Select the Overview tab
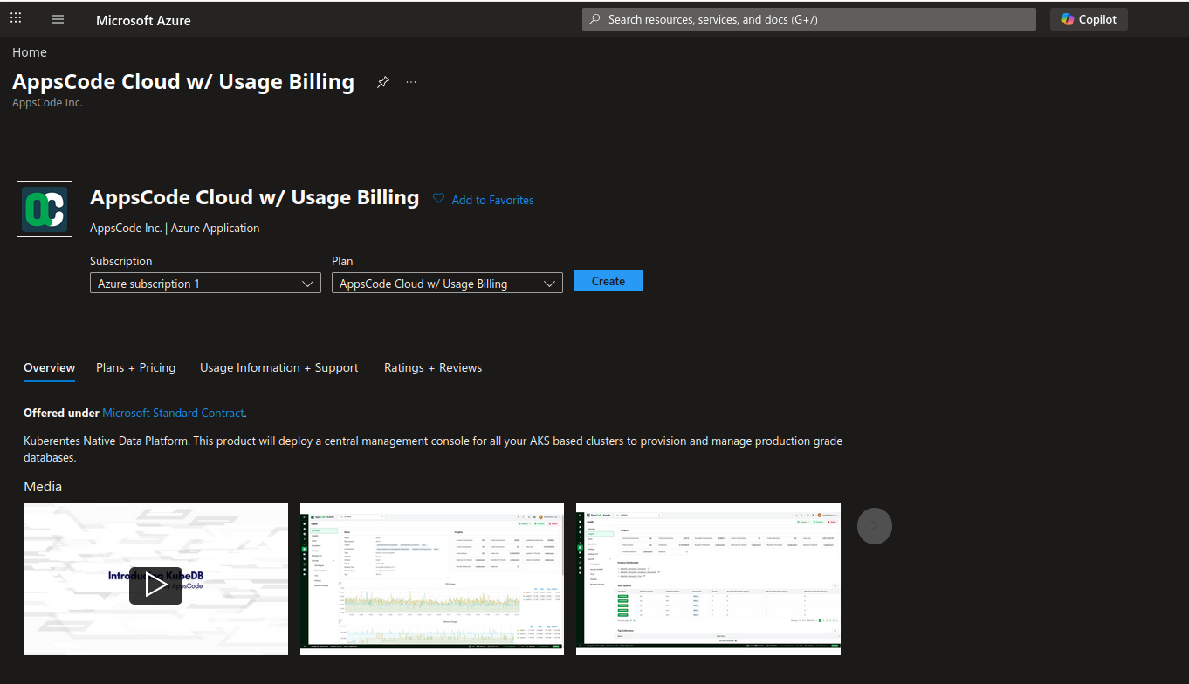1189x684 pixels. click(49, 367)
